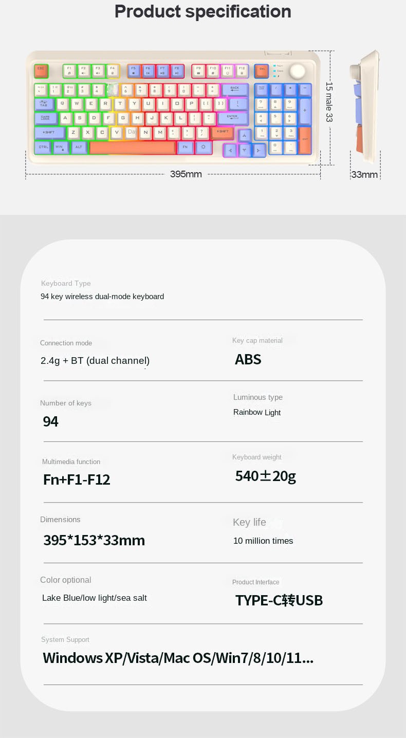Click the Fn+F1-F12 multimedia function text

[77, 479]
